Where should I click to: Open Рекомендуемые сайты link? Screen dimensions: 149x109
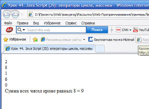coord(61,39)
